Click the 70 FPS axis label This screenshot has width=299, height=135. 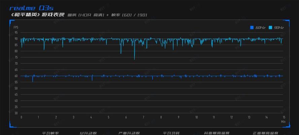[16, 63]
